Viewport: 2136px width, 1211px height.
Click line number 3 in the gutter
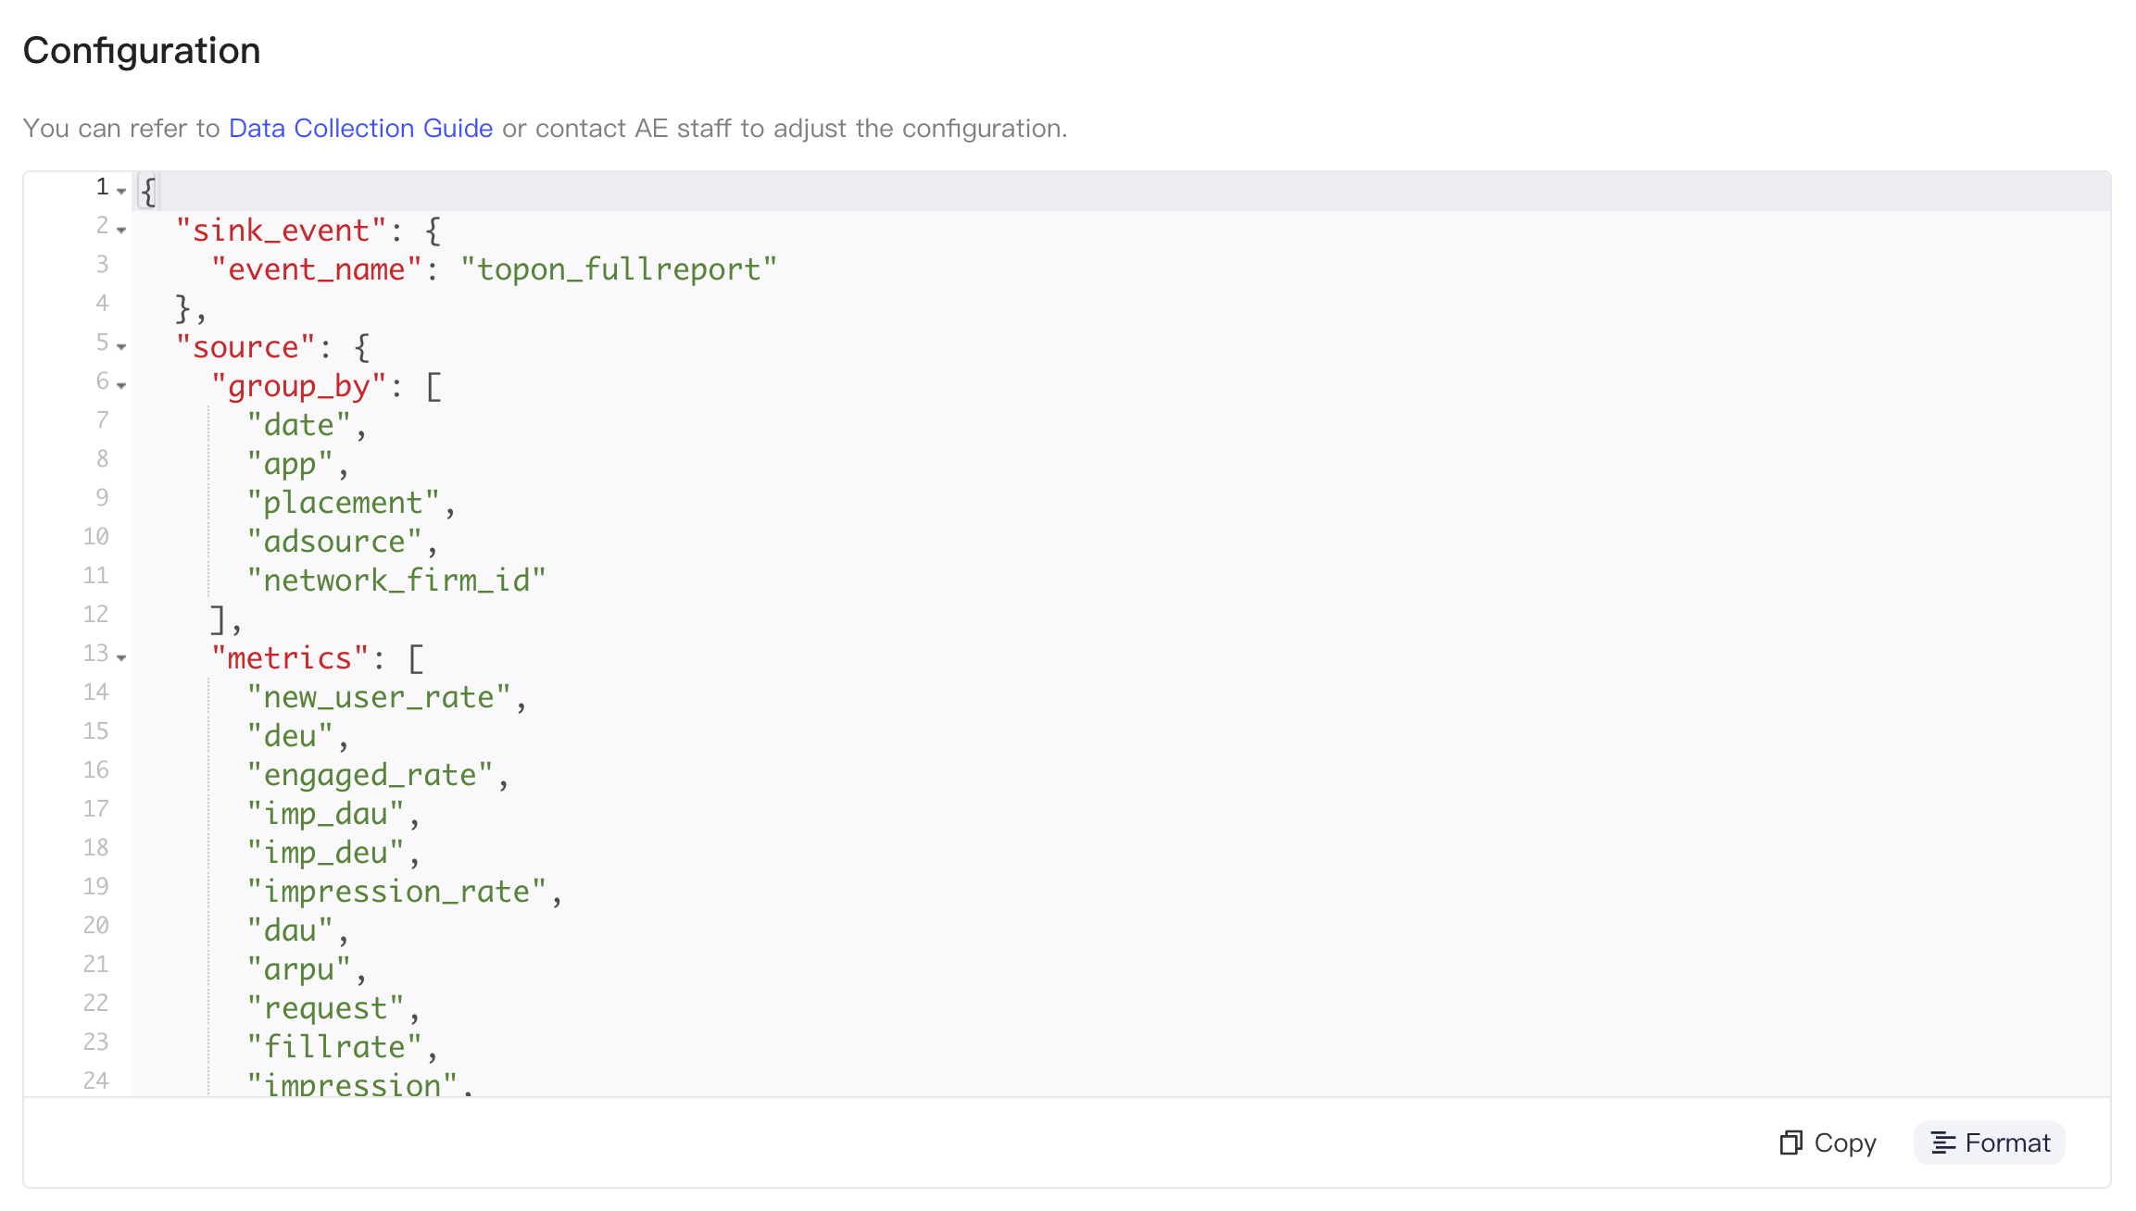pyautogui.click(x=102, y=265)
